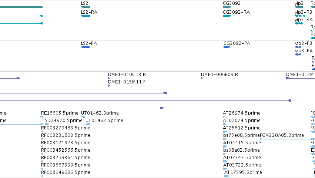Click the AT26974.5prime EST
The width and height of the screenshot is (315, 178).
(242, 113)
